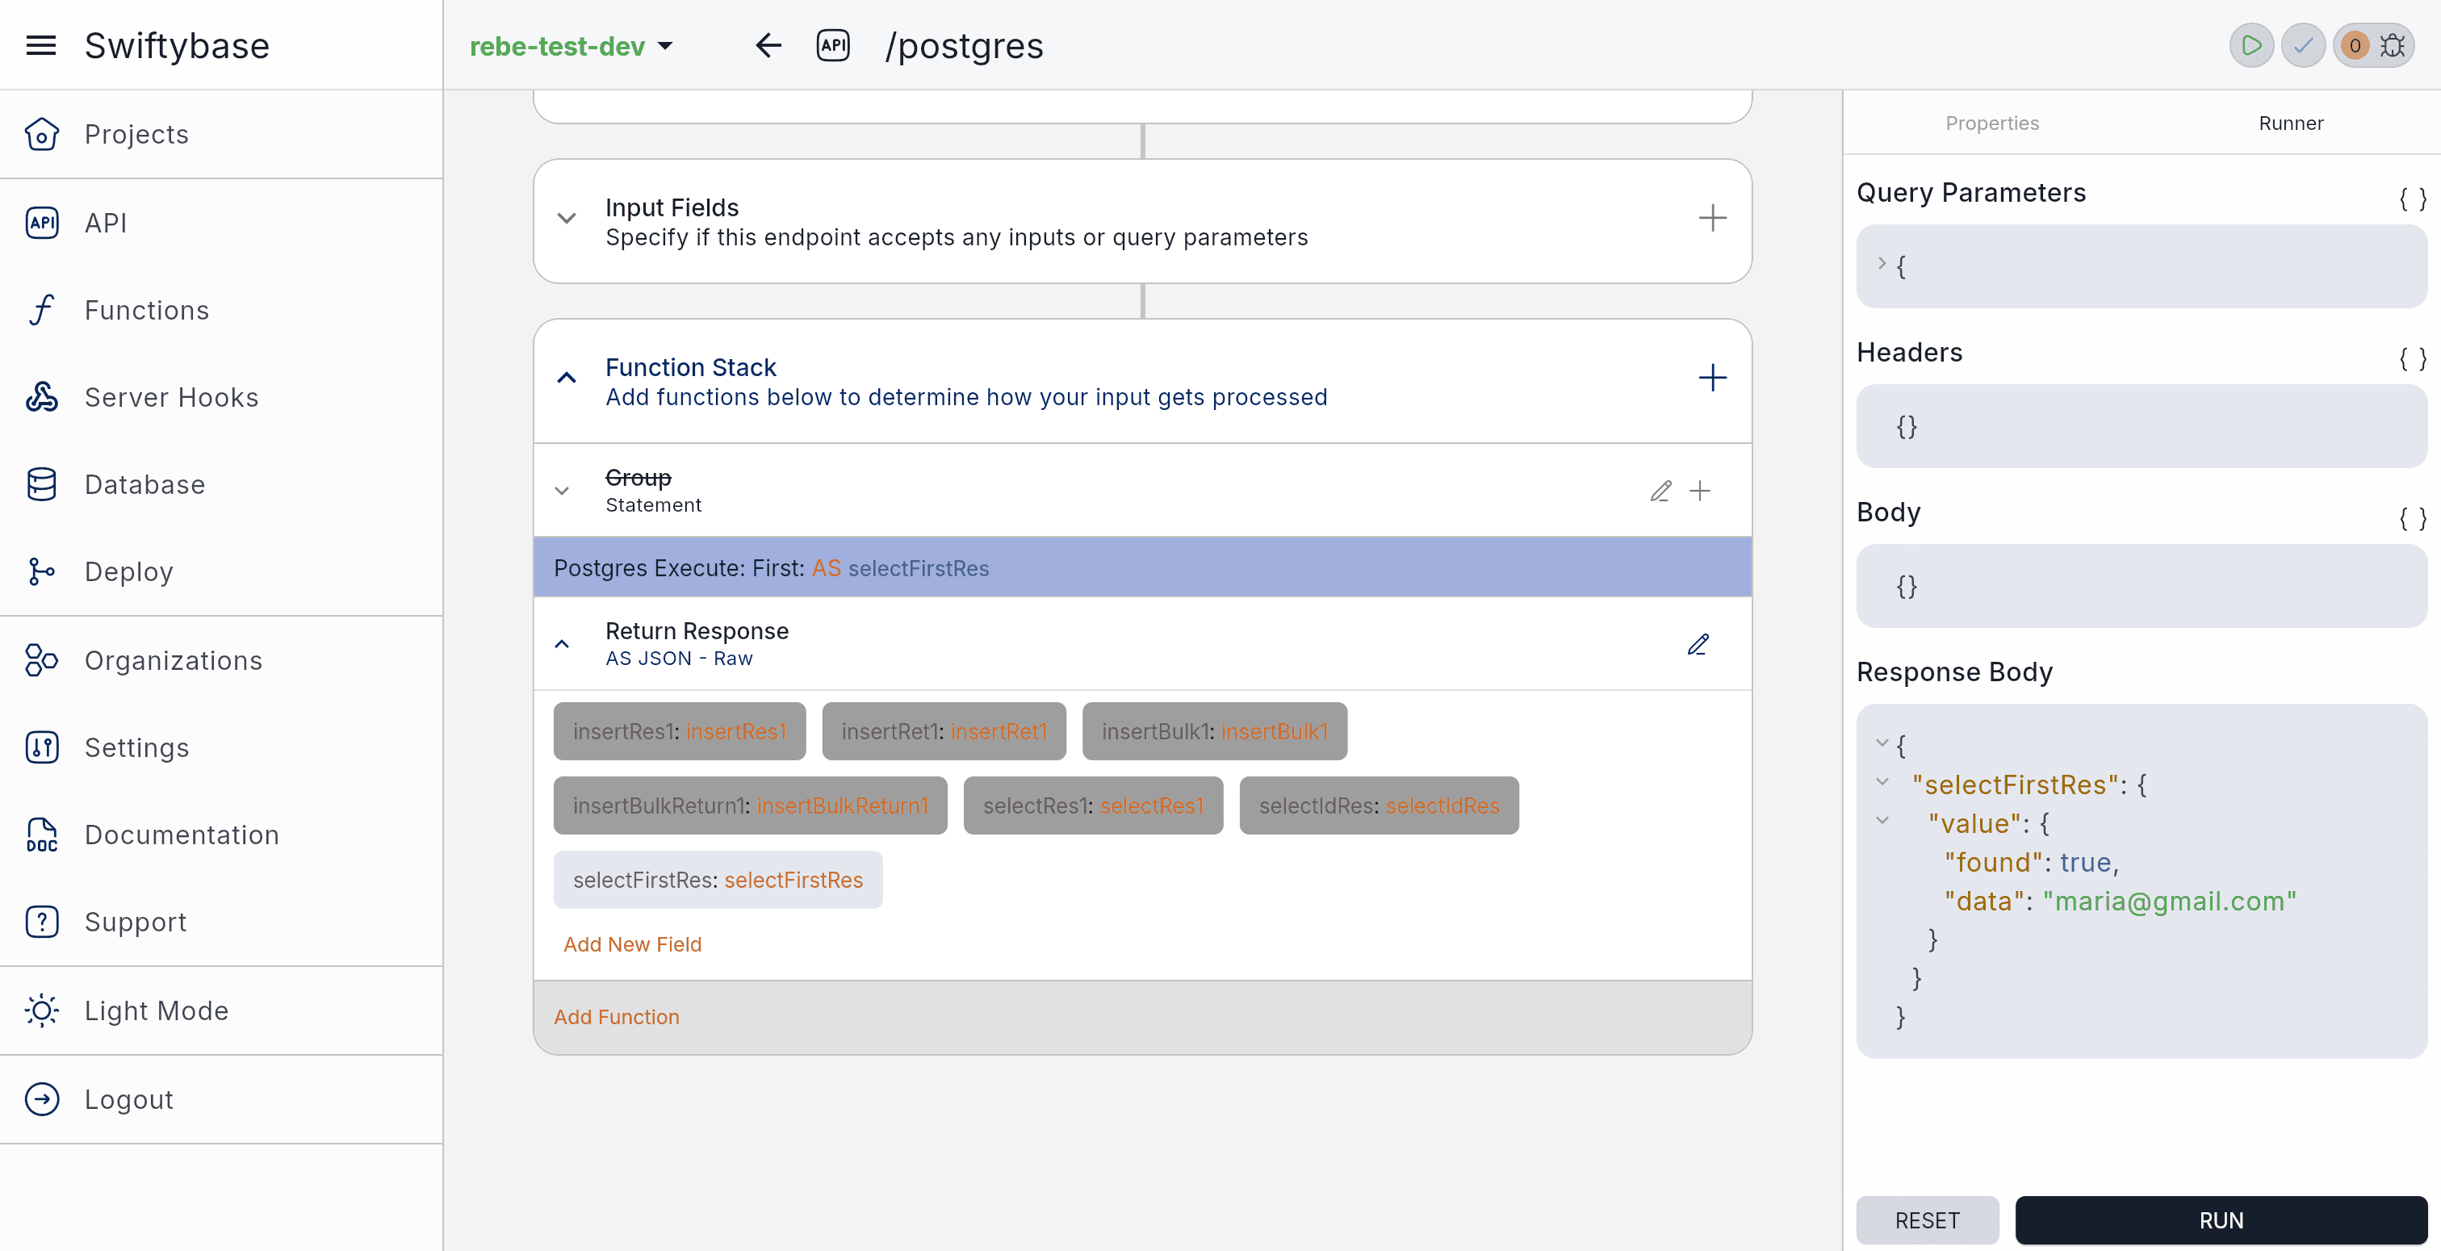Image resolution: width=2441 pixels, height=1251 pixels.
Task: Select the insertRes1 field chip
Action: pos(680,732)
